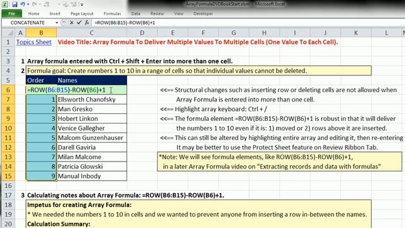Image resolution: width=405 pixels, height=228 pixels.
Task: Click the Select All corner triangle
Action: coord(10,33)
